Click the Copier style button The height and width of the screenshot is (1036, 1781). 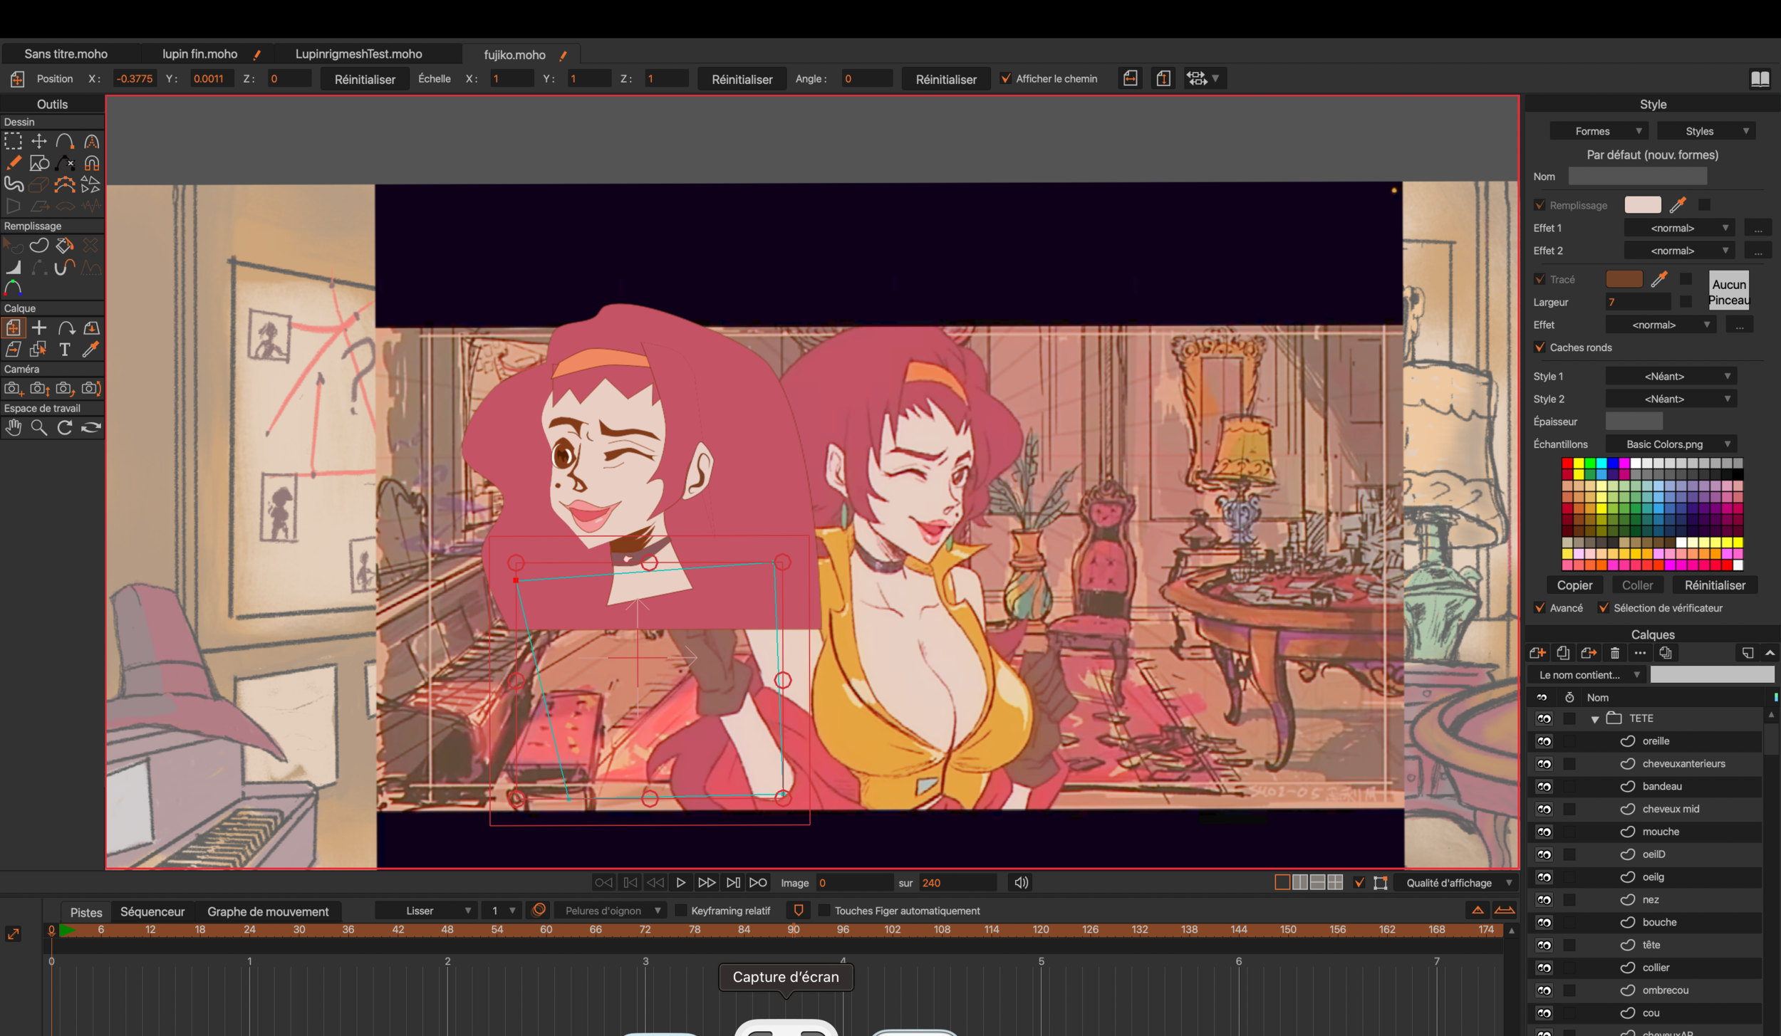point(1574,585)
